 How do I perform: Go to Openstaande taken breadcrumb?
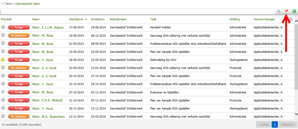(x=28, y=4)
